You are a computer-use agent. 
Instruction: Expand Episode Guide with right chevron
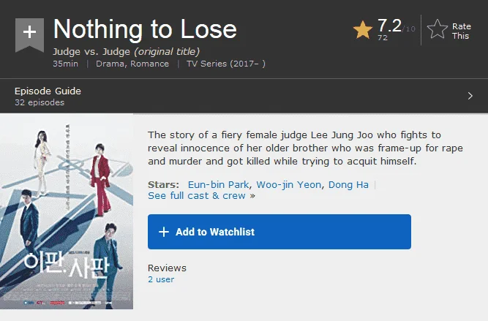coord(470,96)
